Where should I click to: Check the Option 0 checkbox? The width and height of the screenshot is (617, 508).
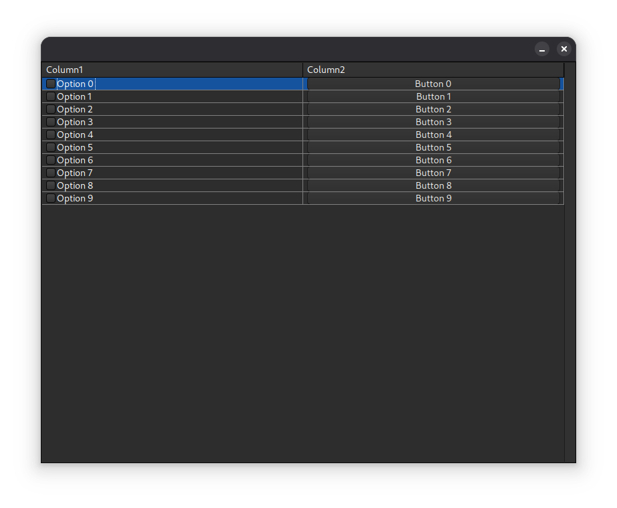click(51, 84)
